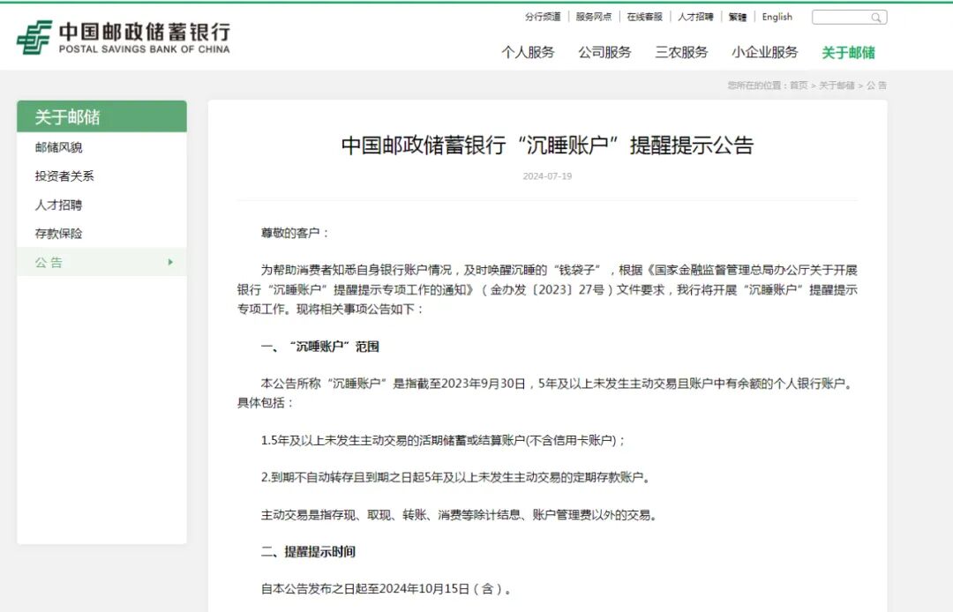Image resolution: width=953 pixels, height=612 pixels.
Task: Open the 个人服务 navigation menu
Action: (x=528, y=53)
